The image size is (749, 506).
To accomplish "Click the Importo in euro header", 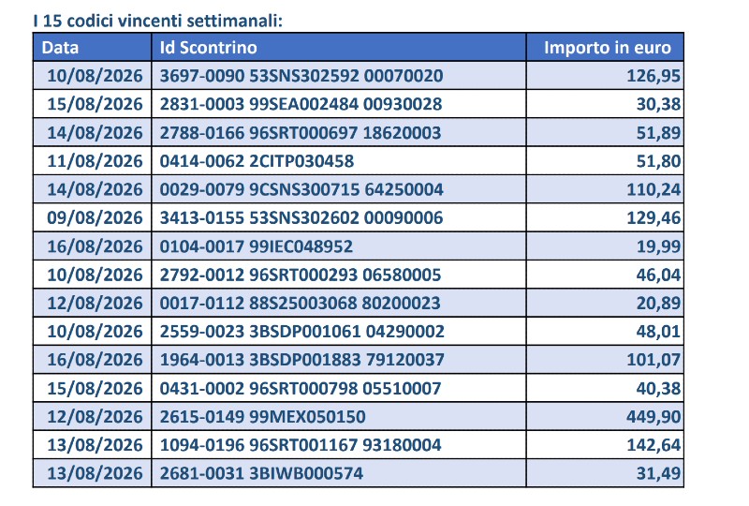I will pos(605,48).
